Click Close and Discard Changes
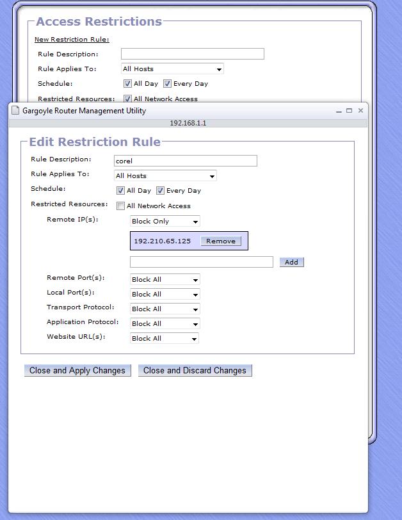Screen dimensions: 402x520 click(x=195, y=370)
